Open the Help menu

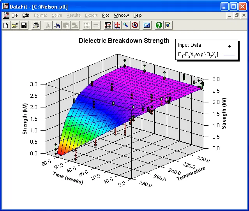138,16
